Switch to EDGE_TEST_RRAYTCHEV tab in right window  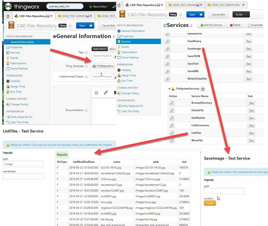tap(226, 5)
